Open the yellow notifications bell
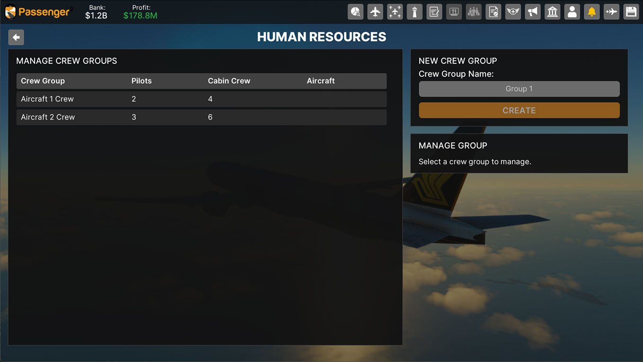 [x=591, y=12]
